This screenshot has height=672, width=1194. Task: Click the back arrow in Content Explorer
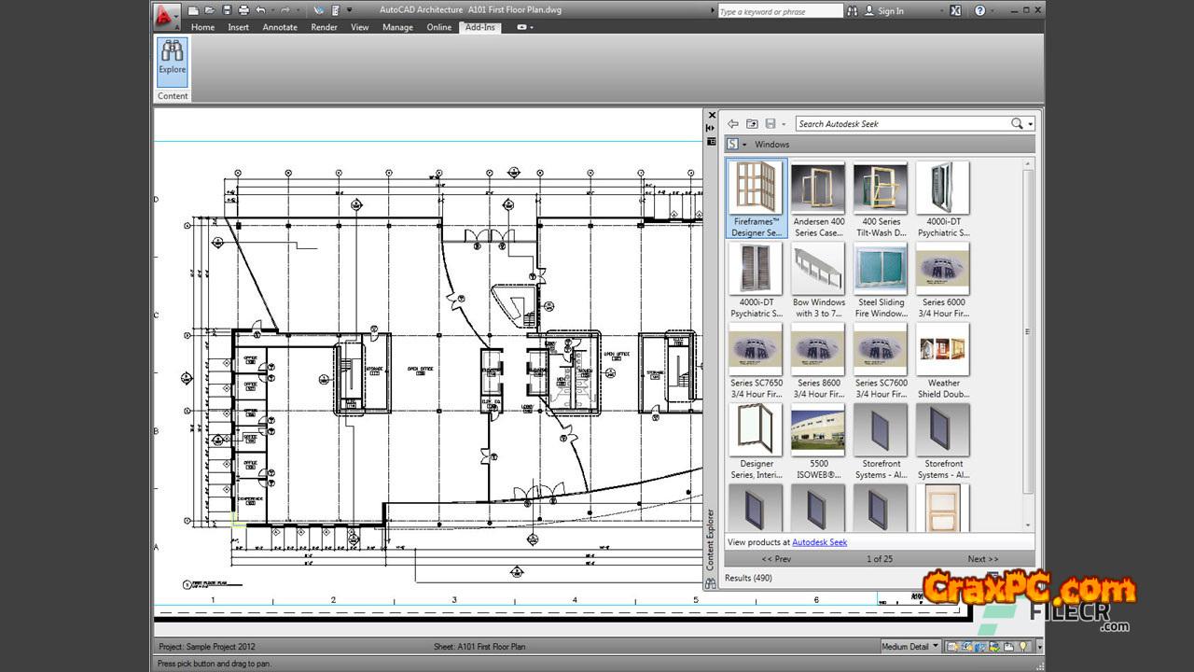coord(733,124)
